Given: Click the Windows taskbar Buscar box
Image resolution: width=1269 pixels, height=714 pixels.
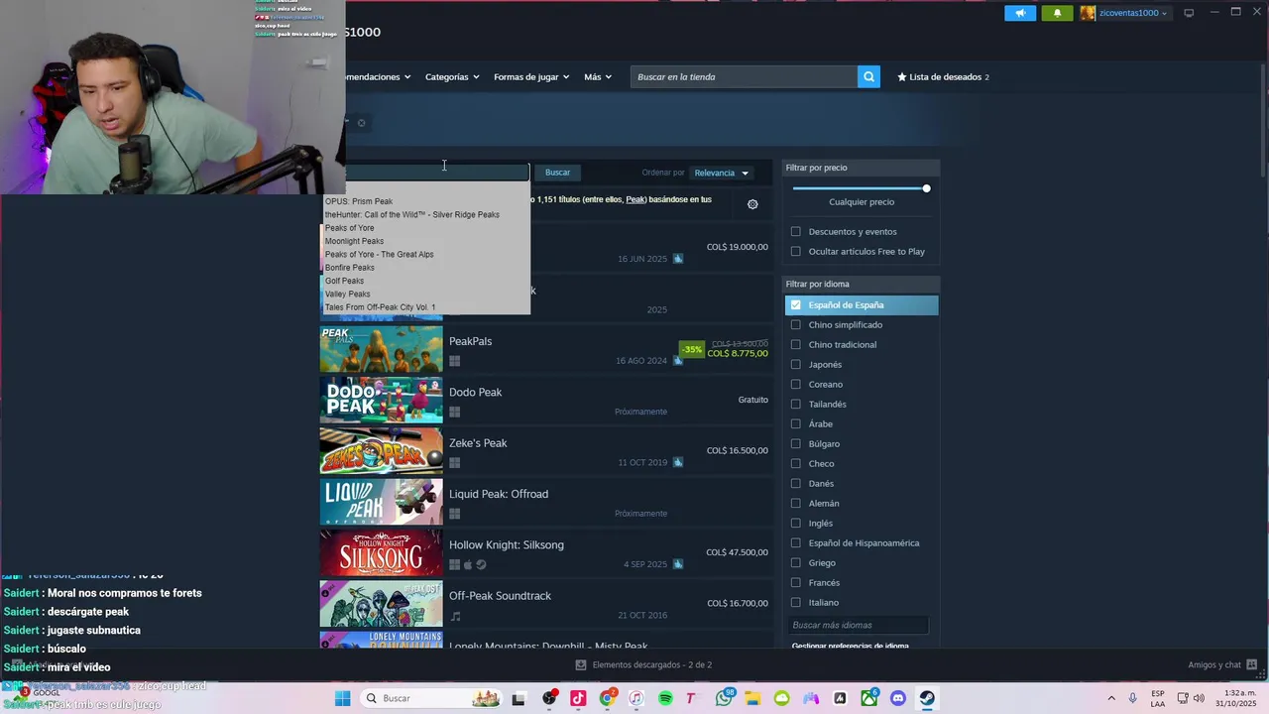Looking at the screenshot, I should click(430, 698).
